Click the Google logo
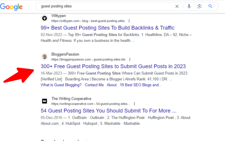225x141 pixels. pyautogui.click(x=11, y=7)
